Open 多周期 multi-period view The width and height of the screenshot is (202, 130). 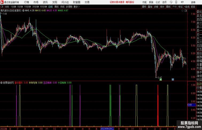point(69,7)
